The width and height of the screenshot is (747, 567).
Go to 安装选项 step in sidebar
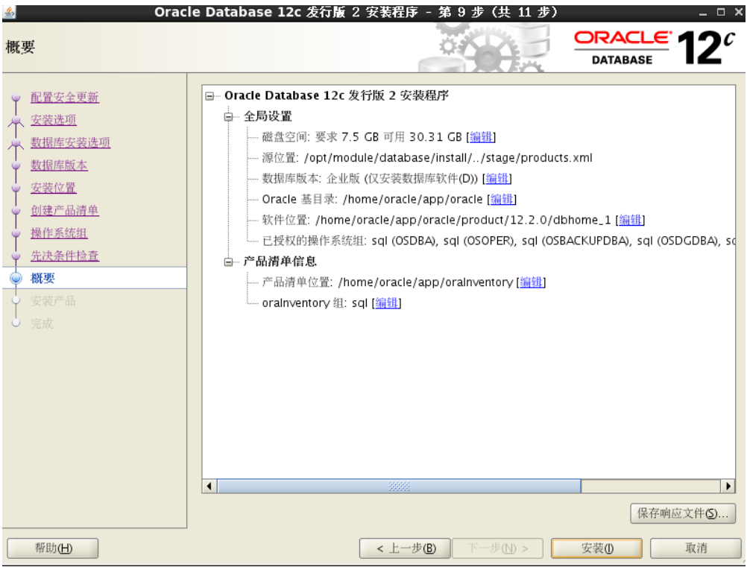pos(54,120)
